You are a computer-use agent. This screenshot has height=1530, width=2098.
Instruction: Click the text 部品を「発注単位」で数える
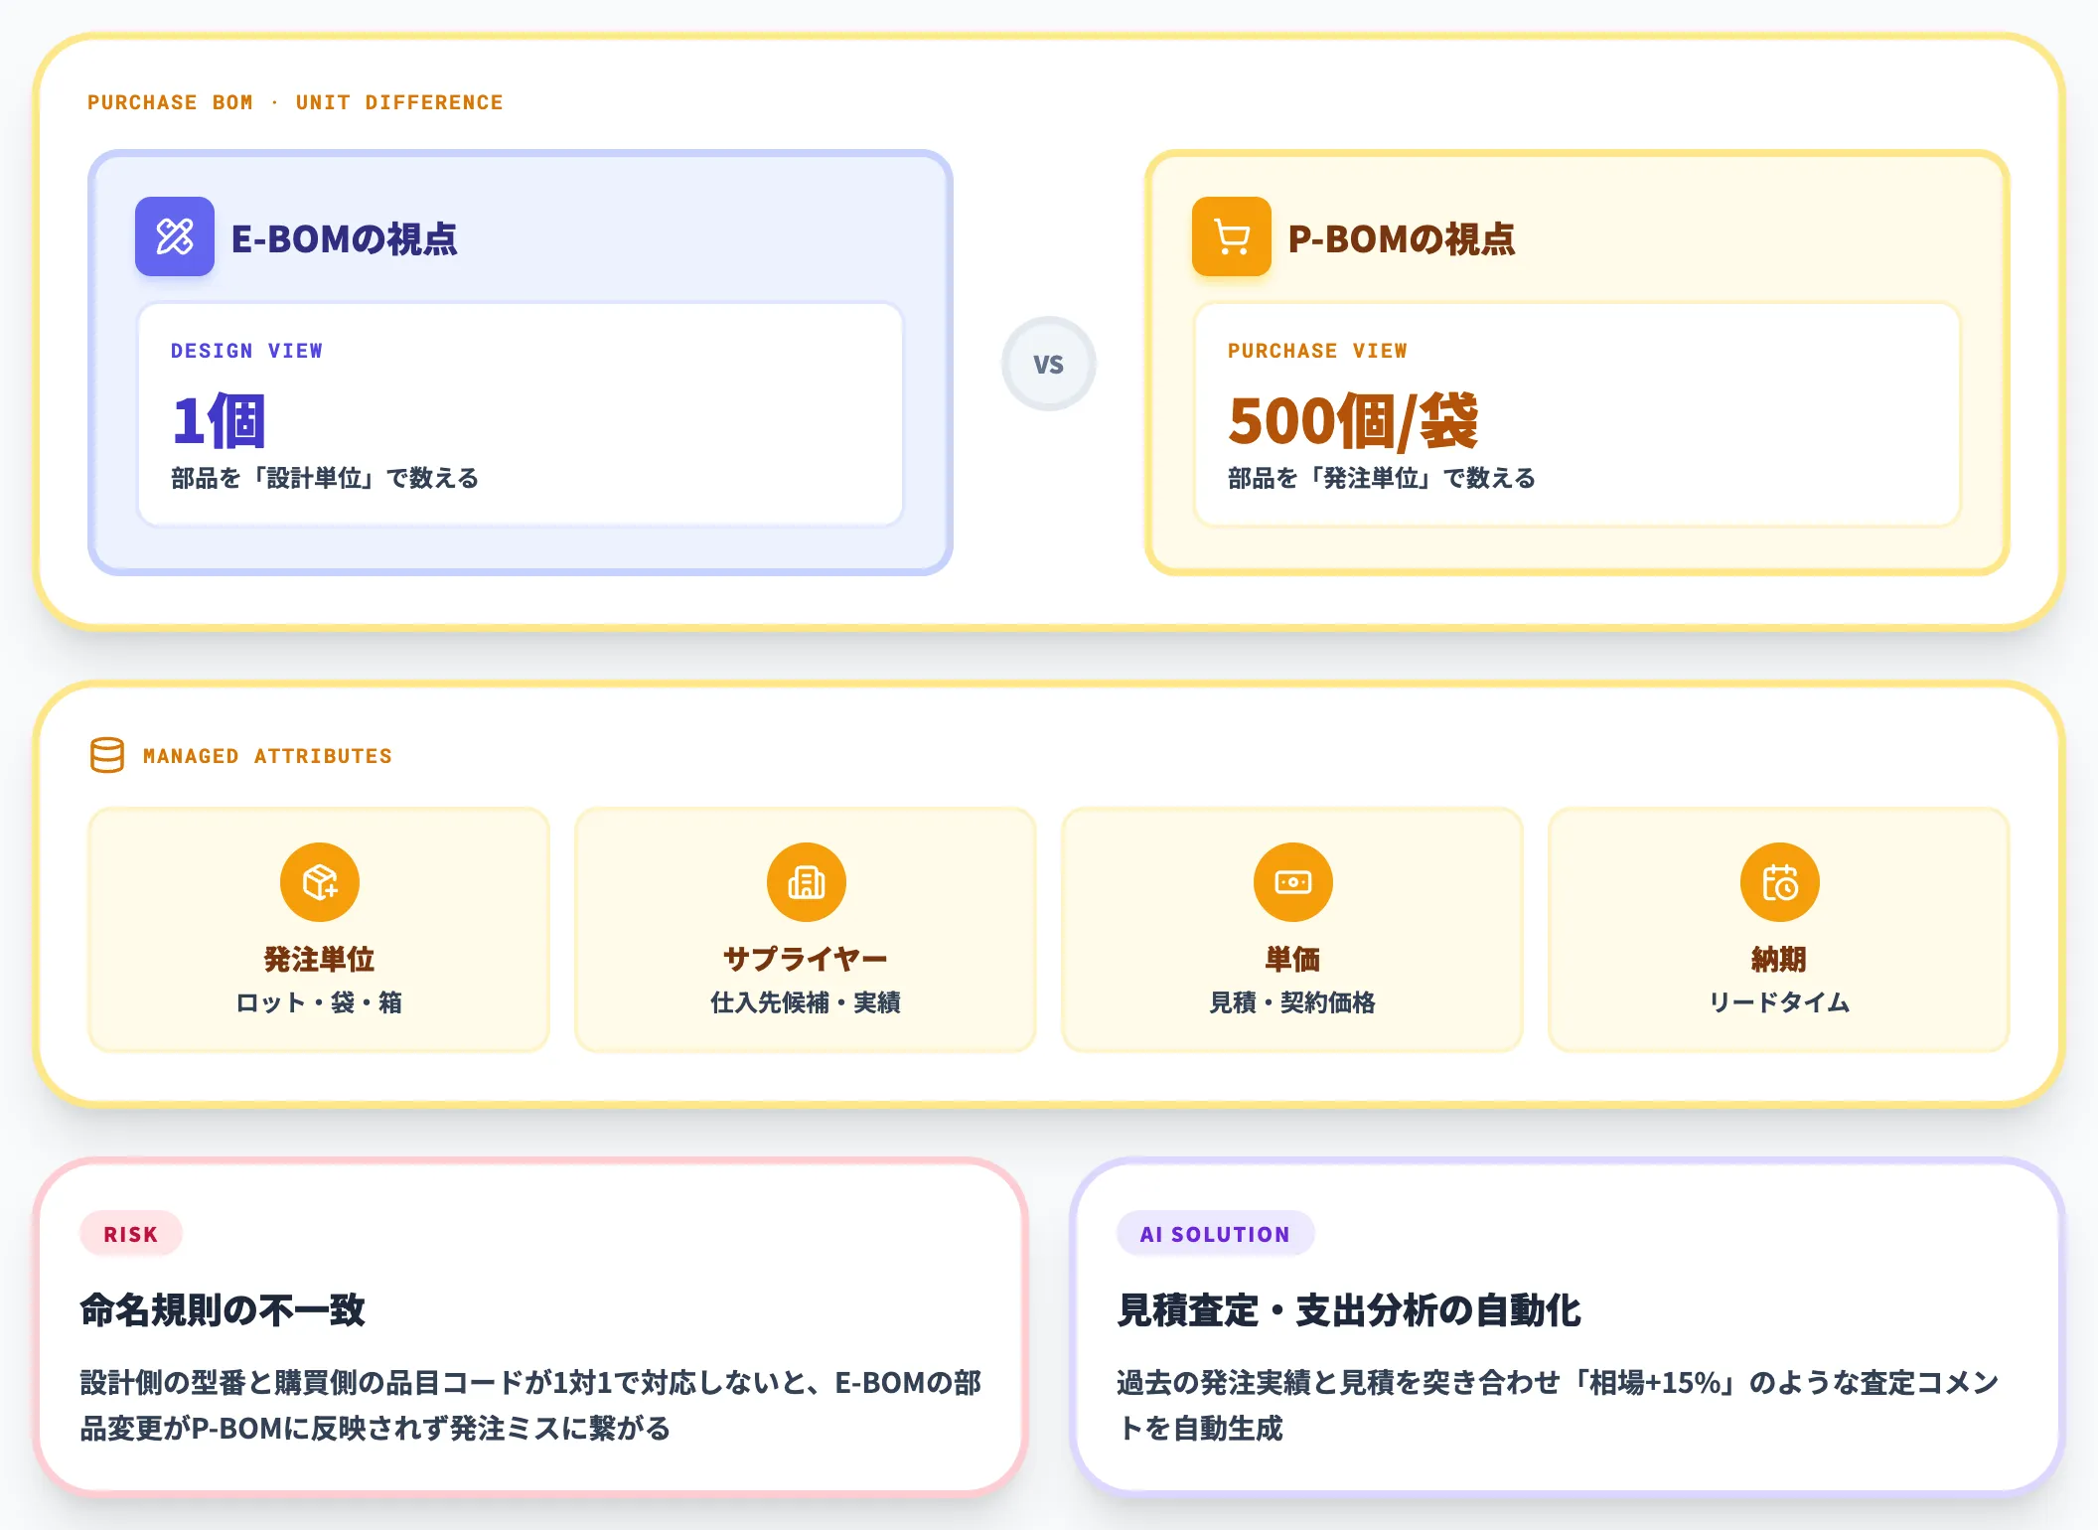(x=1382, y=478)
